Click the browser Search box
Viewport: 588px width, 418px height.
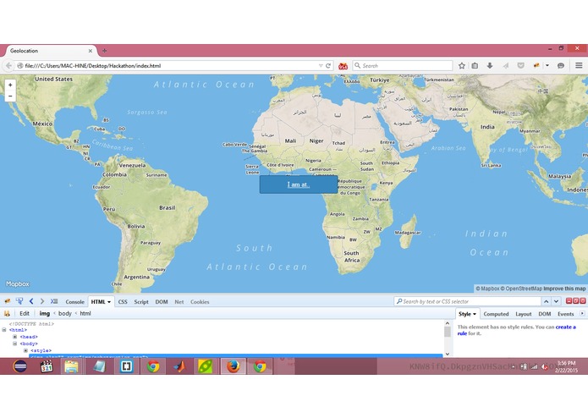tap(403, 66)
